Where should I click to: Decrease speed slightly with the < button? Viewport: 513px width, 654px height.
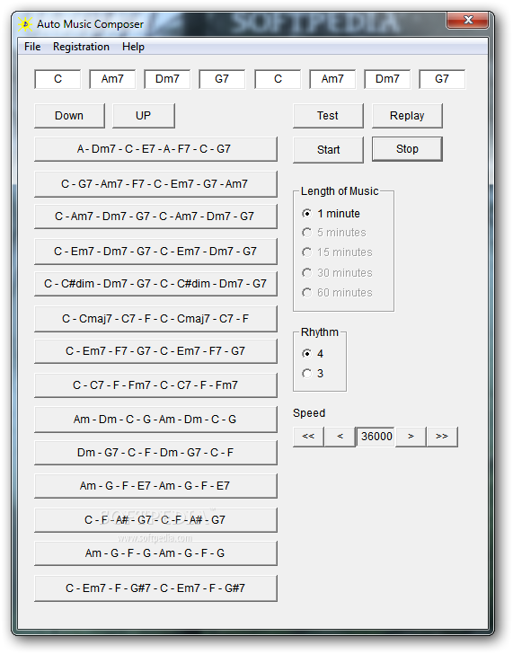(340, 437)
